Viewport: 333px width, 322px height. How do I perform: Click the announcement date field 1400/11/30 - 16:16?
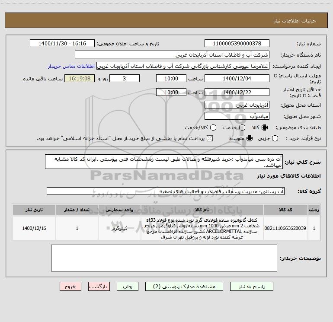[x=62, y=44]
